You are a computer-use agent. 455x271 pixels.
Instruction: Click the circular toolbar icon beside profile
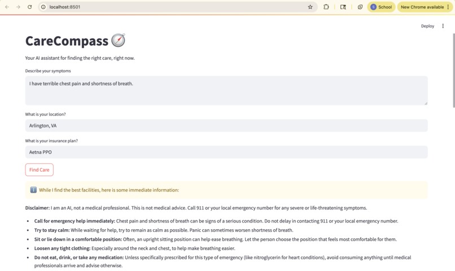click(360, 7)
